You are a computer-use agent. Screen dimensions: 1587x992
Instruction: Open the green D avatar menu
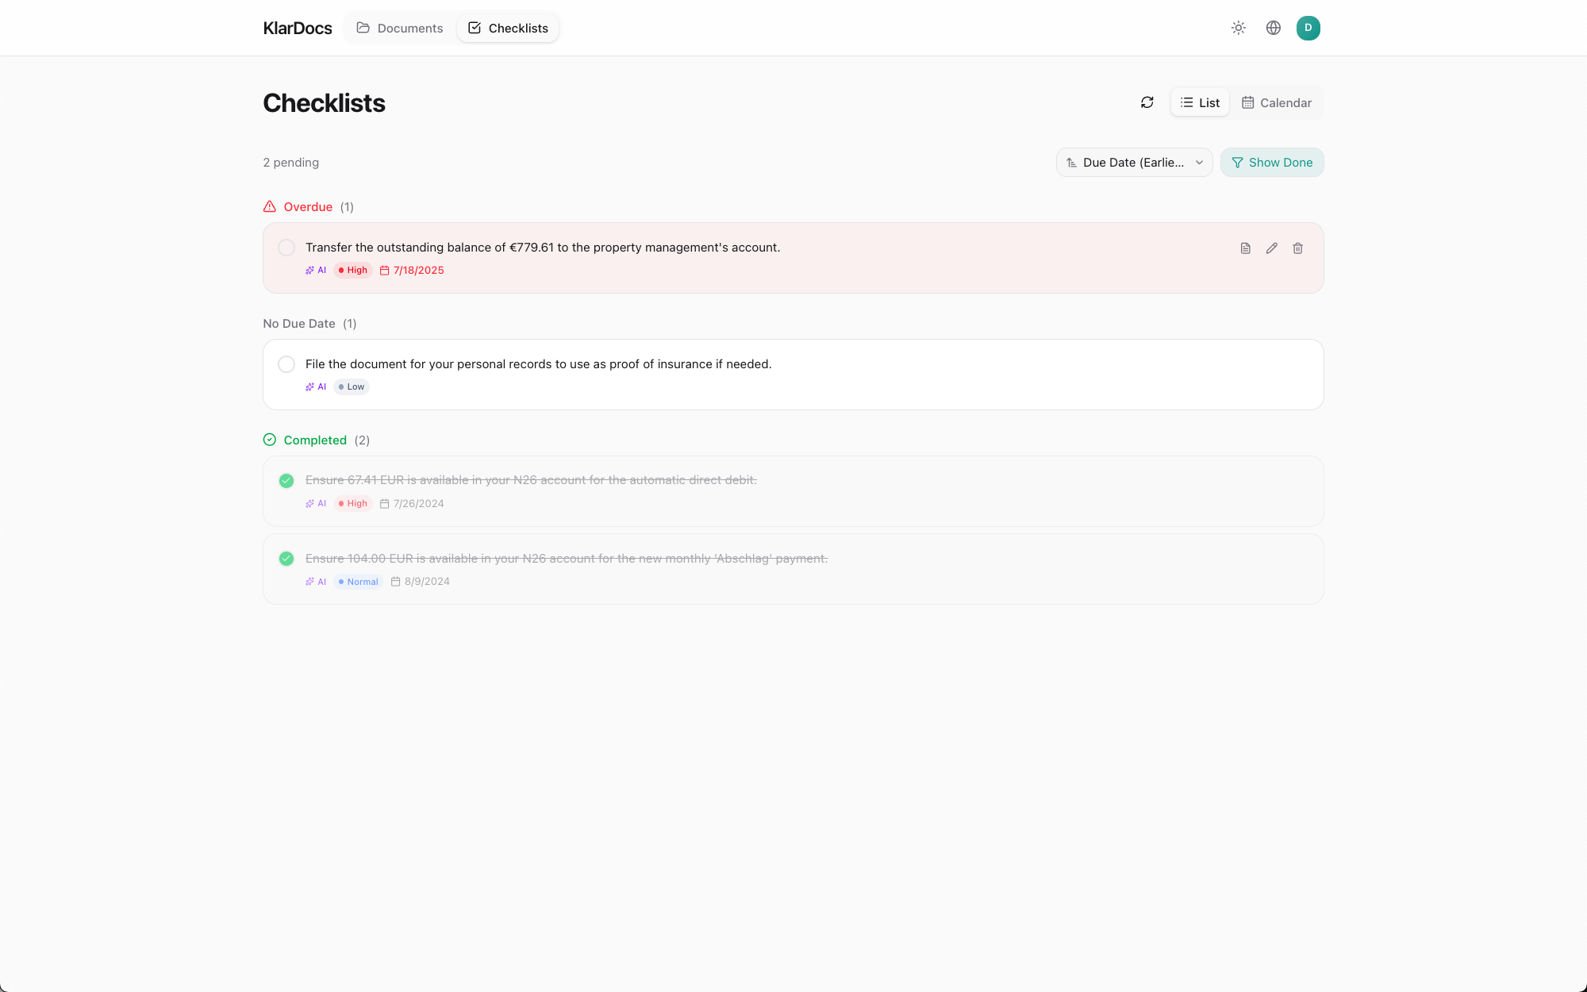click(1308, 28)
